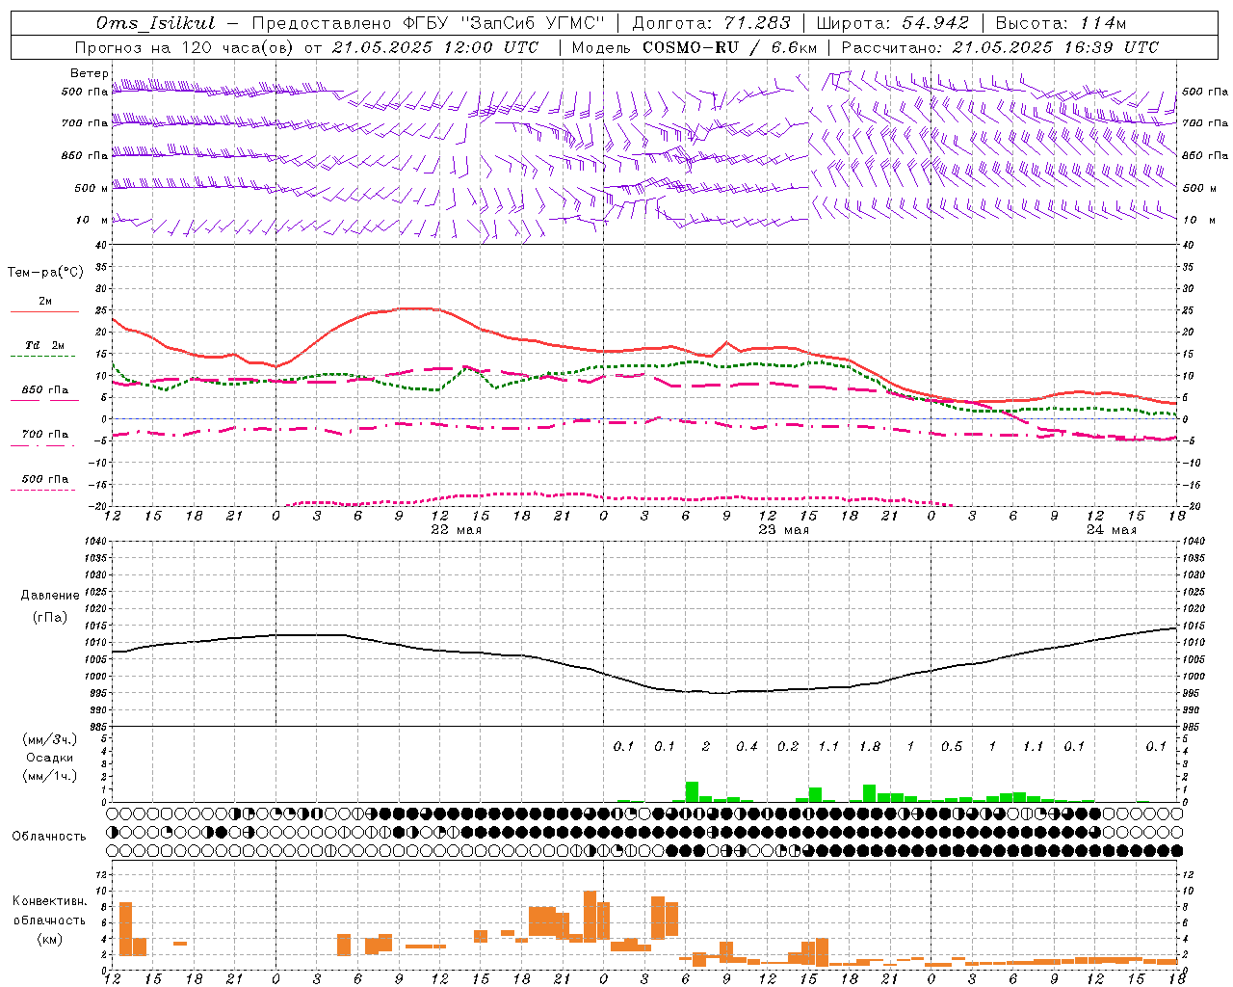Select the 3-hour precipitation value 0.5
Image resolution: width=1233 pixels, height=987 pixels.
click(x=952, y=746)
